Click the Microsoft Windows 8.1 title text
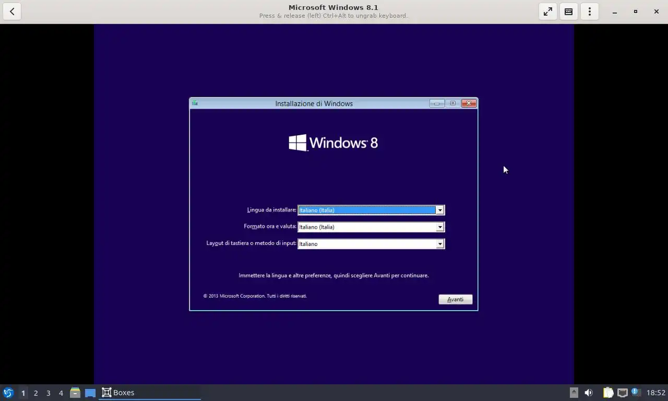 333,7
